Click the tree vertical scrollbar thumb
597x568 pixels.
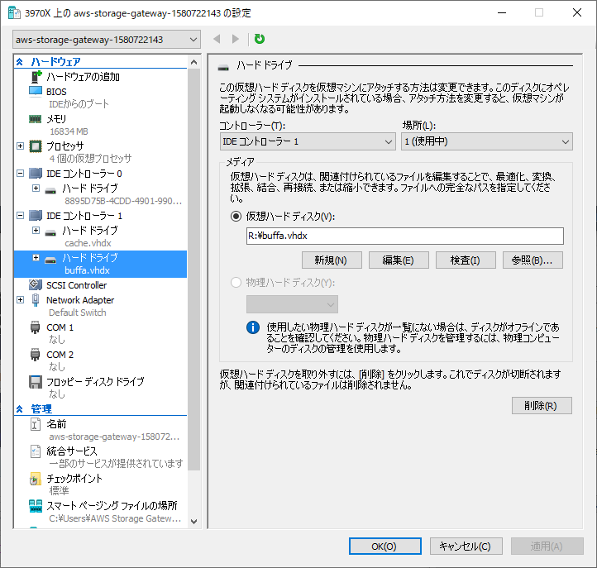coord(193,270)
